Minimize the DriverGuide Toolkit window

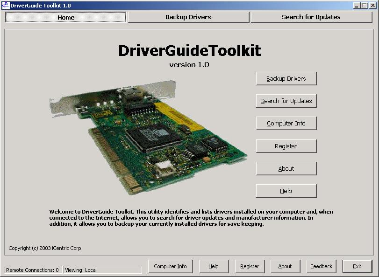(x=356, y=5)
